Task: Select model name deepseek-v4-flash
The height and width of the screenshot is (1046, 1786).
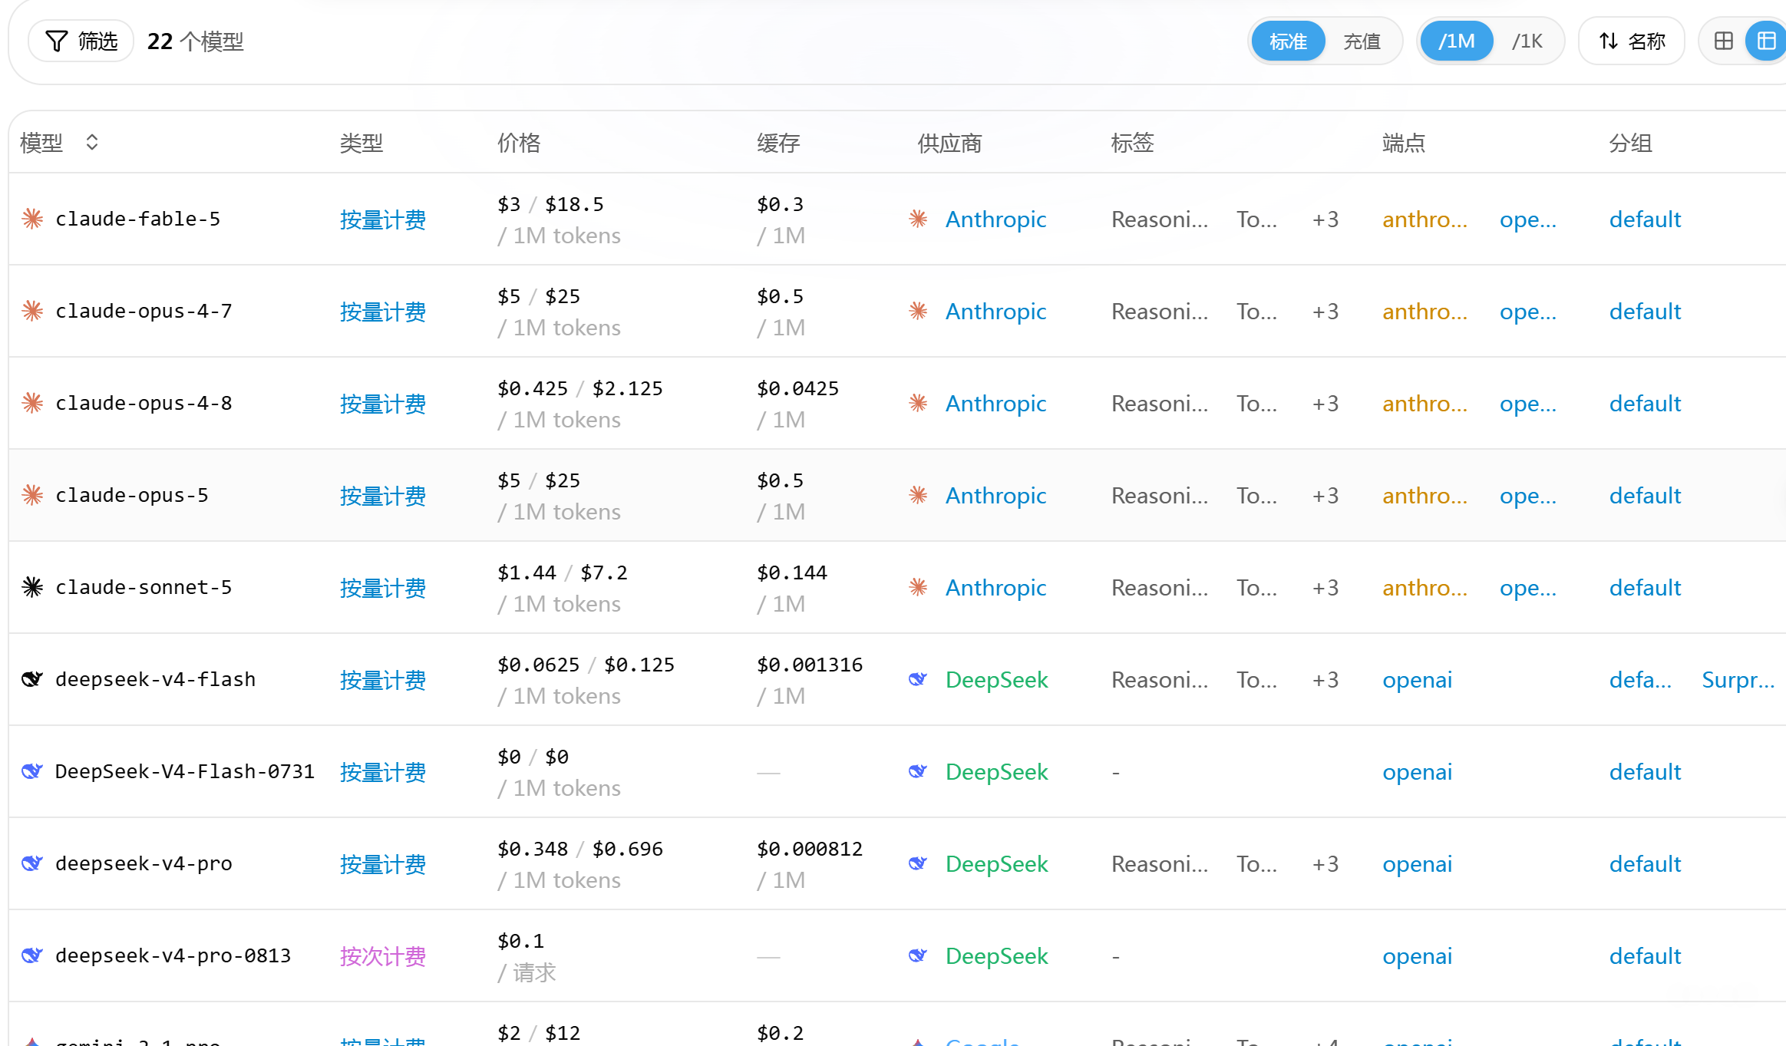Action: [155, 679]
